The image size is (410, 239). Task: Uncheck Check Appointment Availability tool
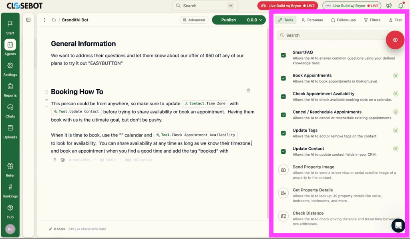(283, 96)
